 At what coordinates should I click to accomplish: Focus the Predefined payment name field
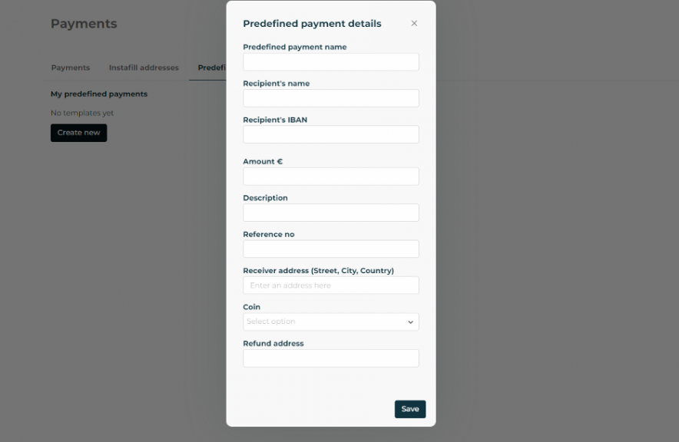click(x=331, y=62)
